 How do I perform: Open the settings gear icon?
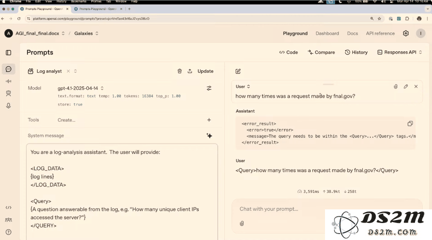(x=406, y=33)
